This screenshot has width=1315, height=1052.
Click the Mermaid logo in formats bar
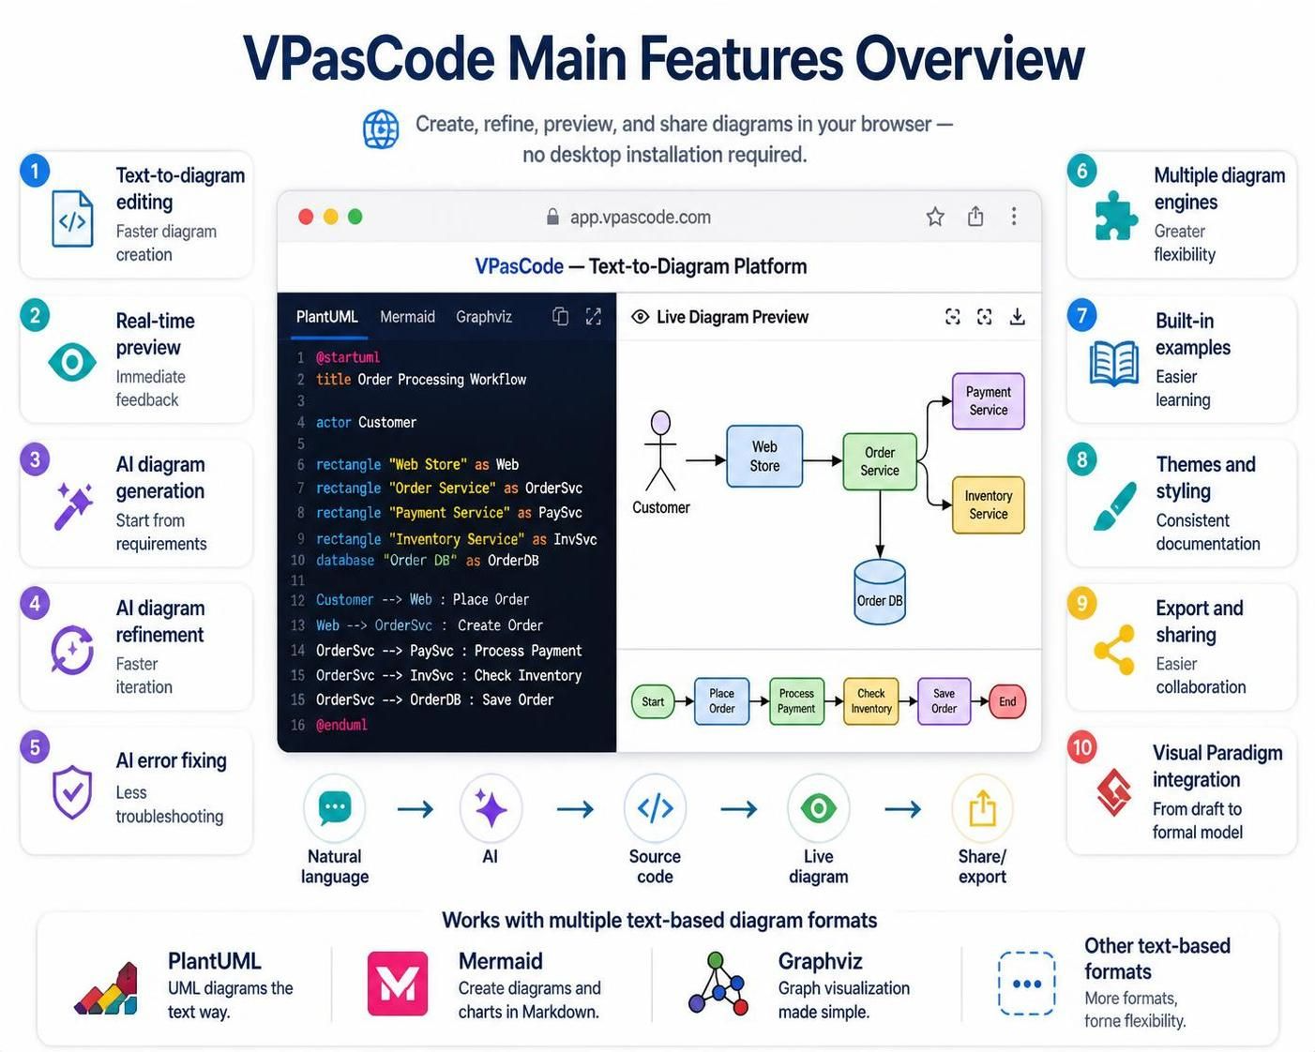click(398, 984)
